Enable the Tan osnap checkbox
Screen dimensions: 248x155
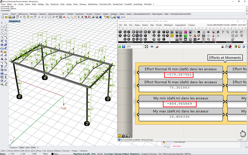tap(43, 151)
